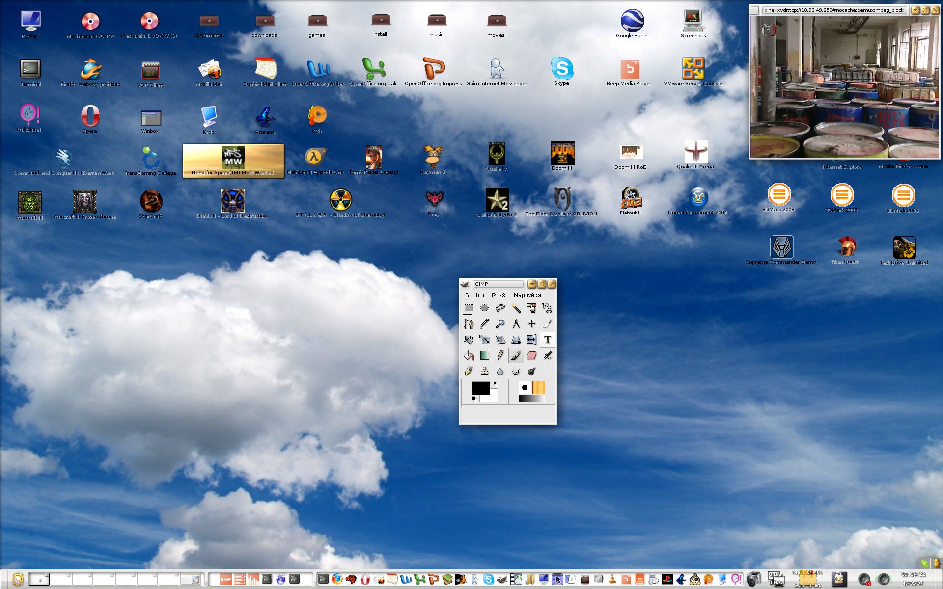The height and width of the screenshot is (589, 943).
Task: Open Skype desktop shortcut
Action: (x=562, y=71)
